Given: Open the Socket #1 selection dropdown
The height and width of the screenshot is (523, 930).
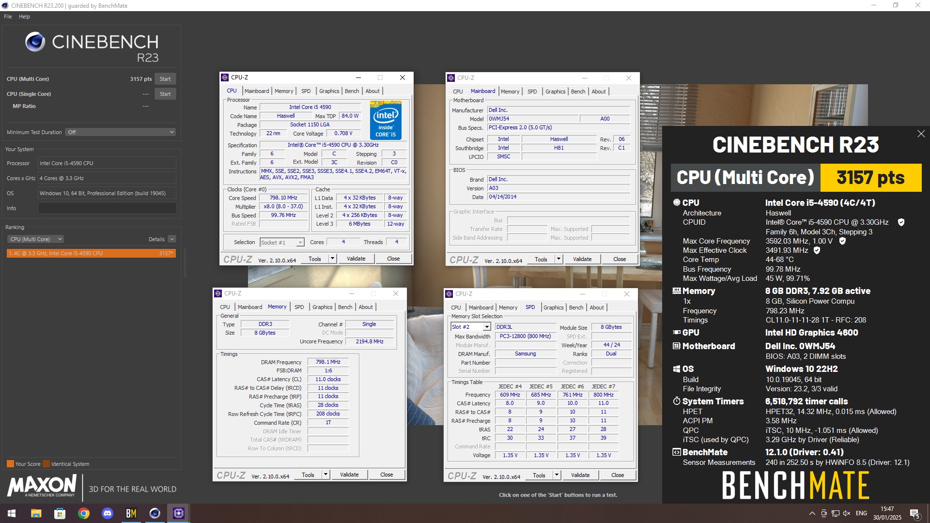Looking at the screenshot, I should coord(282,243).
